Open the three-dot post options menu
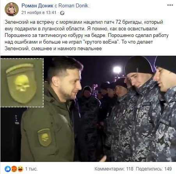 pos(170,5)
